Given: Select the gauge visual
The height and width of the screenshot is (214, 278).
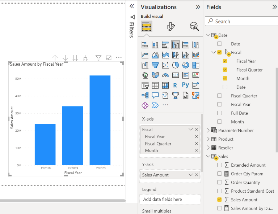Looking at the screenshot, I should [x=165, y=75].
